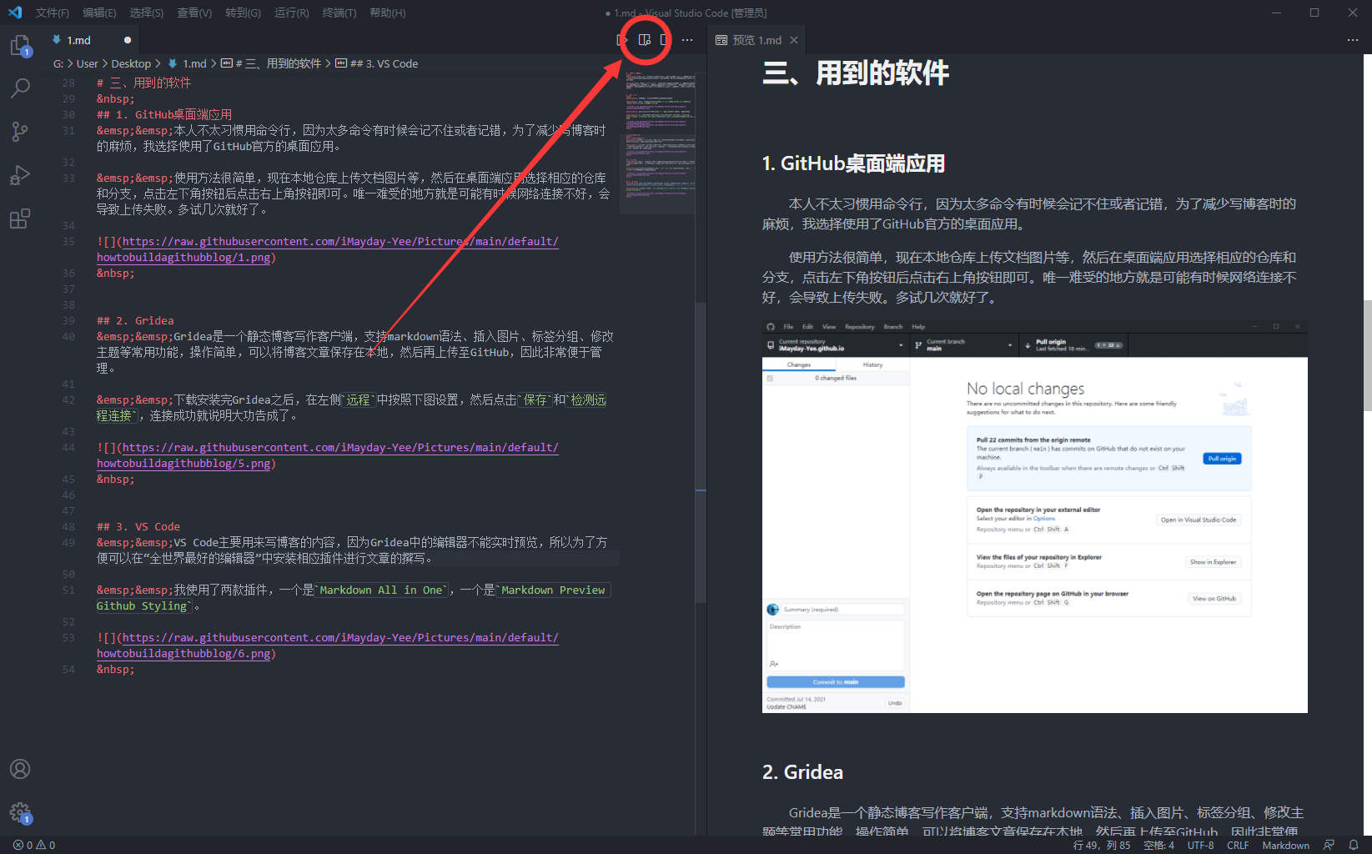This screenshot has width=1372, height=854.
Task: Click line number 28 in the gutter
Action: click(68, 83)
